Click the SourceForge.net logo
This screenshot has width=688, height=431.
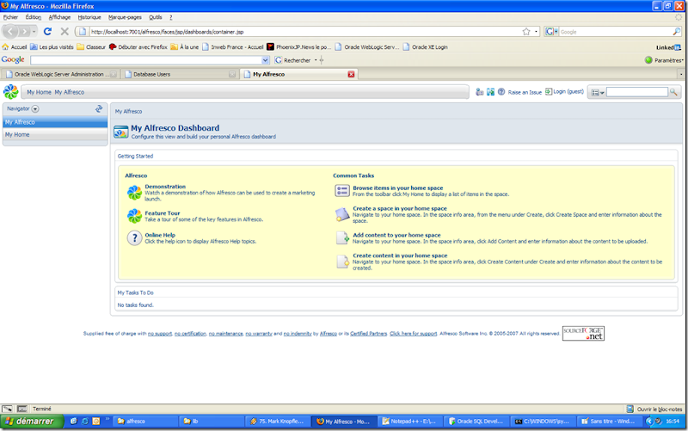(583, 333)
